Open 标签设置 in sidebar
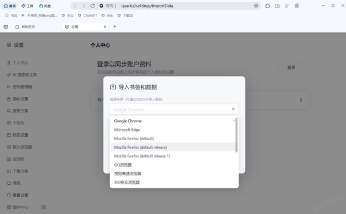 click(x=18, y=135)
